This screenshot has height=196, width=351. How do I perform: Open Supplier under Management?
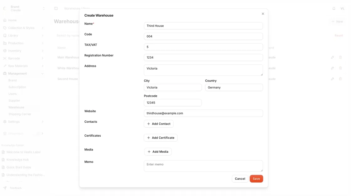pyautogui.click(x=14, y=101)
